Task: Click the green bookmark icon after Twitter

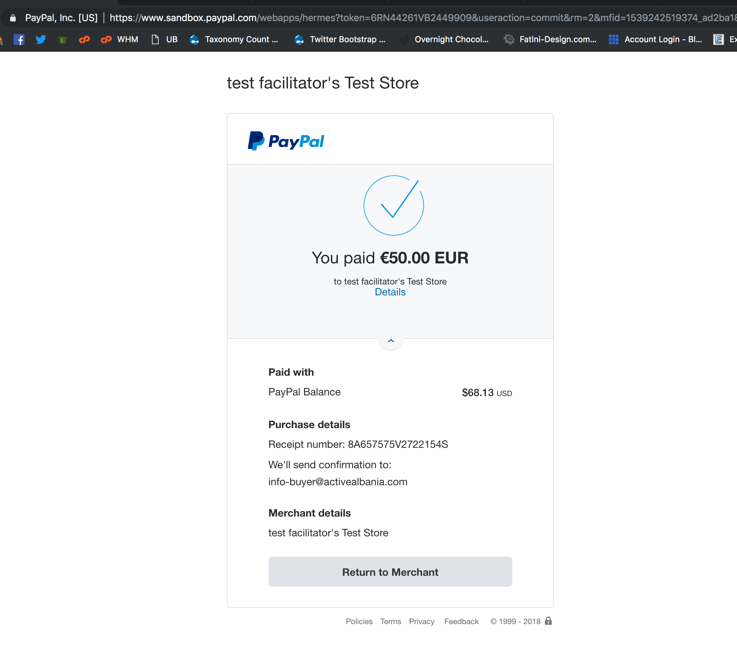Action: click(x=63, y=39)
